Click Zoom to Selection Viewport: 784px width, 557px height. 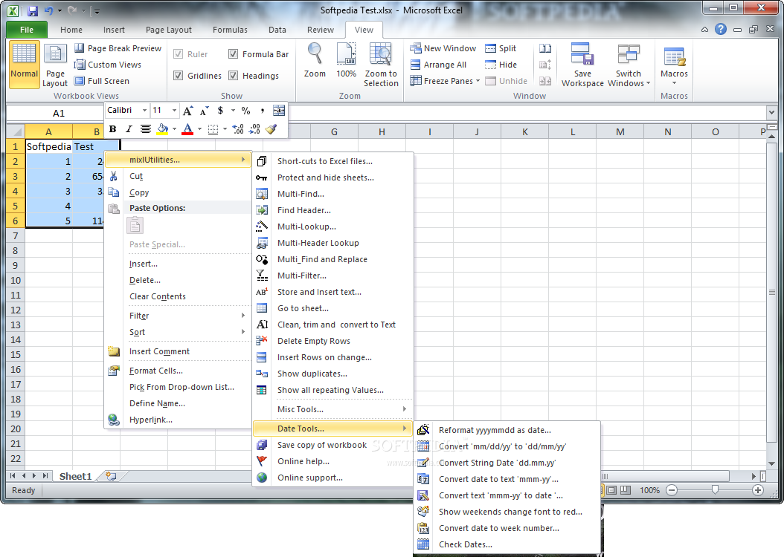pos(381,65)
